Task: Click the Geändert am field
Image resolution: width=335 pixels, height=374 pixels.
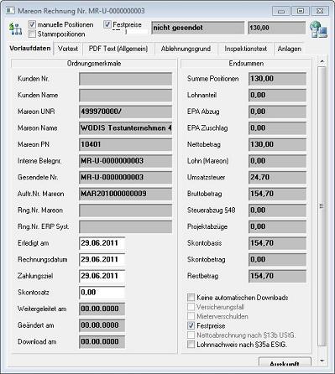Action: [102, 325]
